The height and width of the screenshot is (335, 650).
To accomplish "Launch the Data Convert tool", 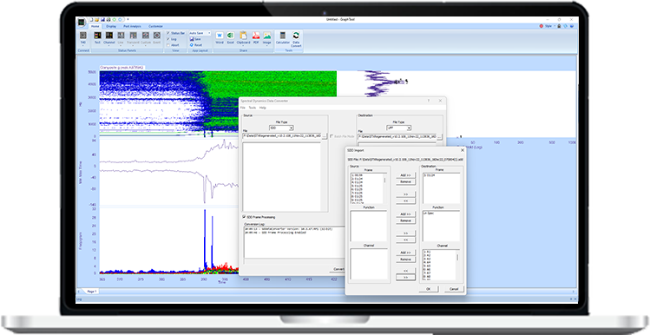I will pyautogui.click(x=296, y=39).
